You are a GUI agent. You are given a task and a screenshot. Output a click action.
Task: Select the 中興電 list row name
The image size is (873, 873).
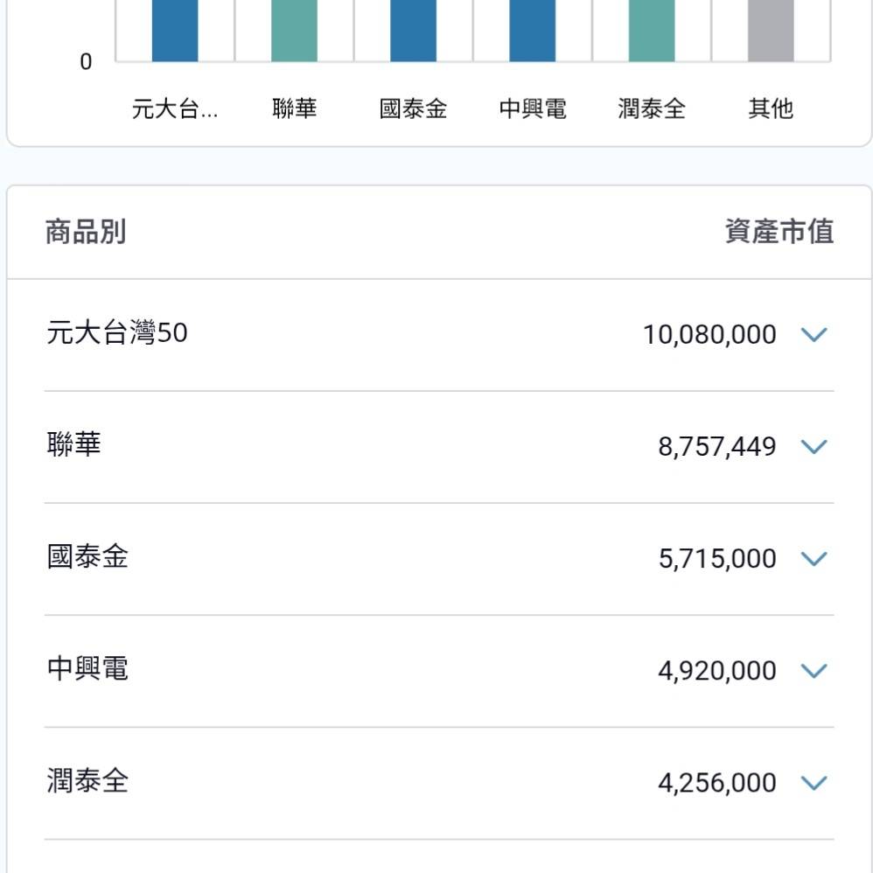(x=87, y=668)
